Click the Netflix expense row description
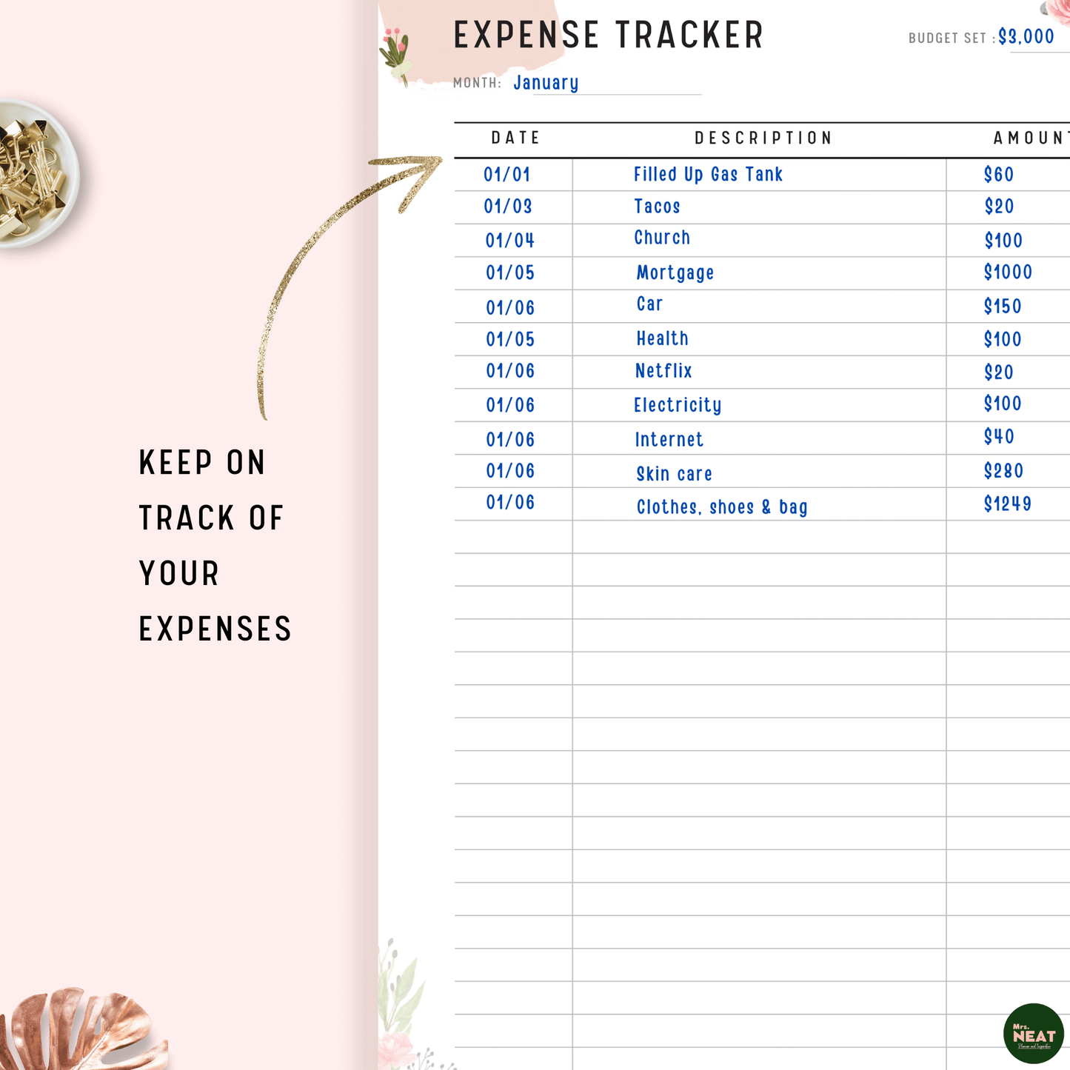Screen dimensions: 1070x1070 point(663,372)
